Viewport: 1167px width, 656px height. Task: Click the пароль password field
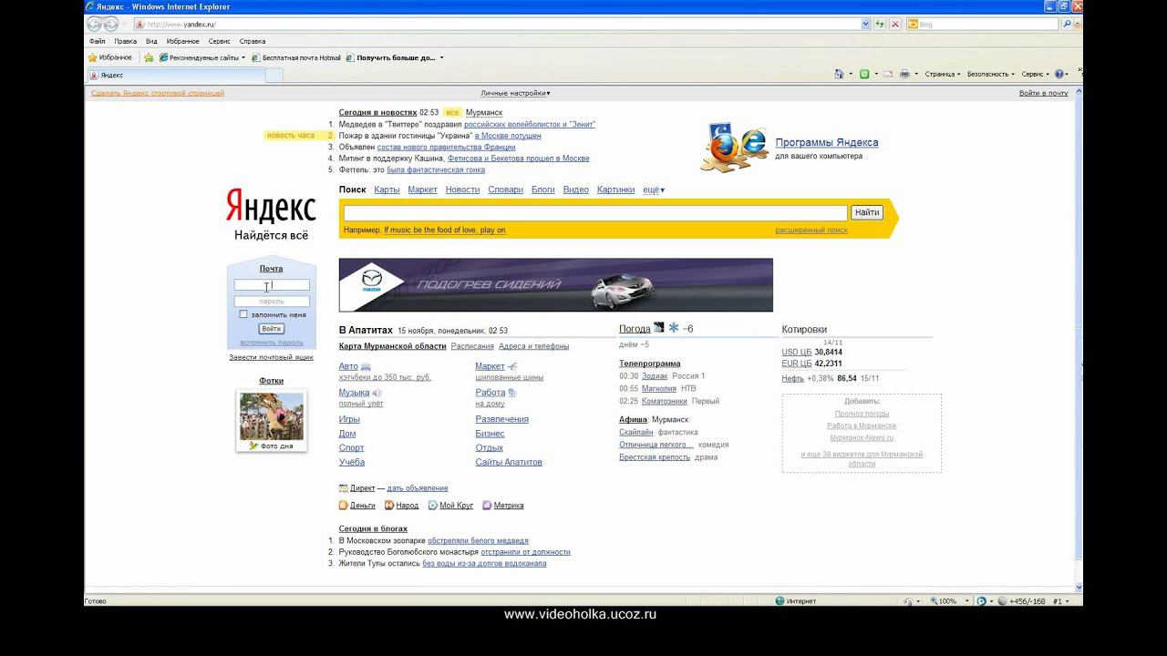(x=272, y=302)
